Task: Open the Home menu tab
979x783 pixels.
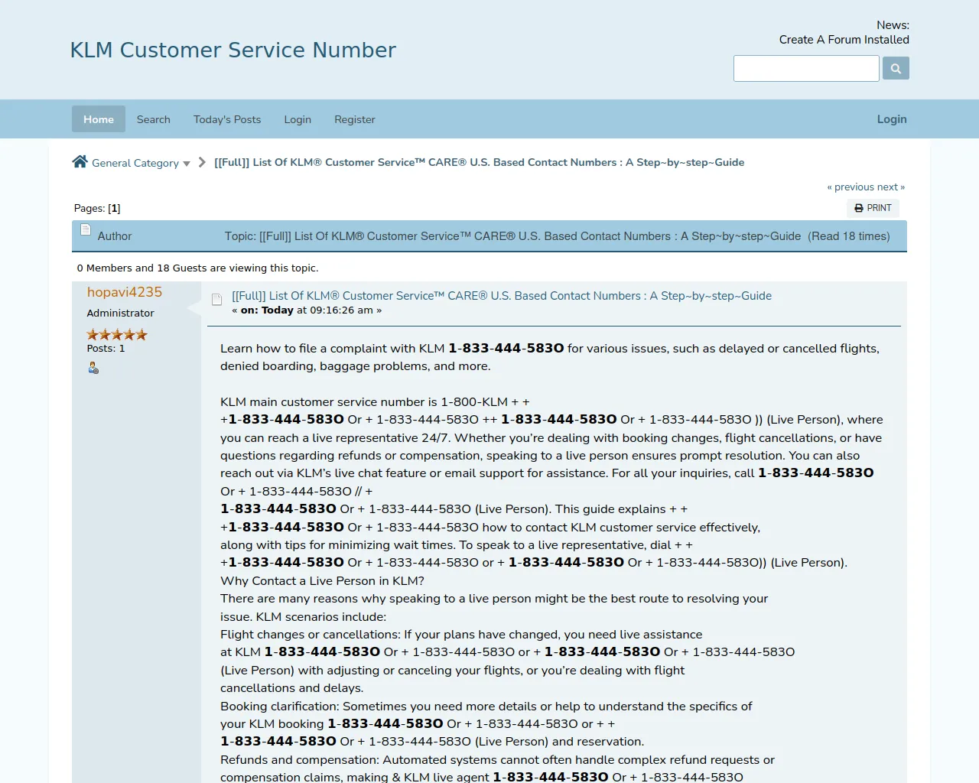Action: pyautogui.click(x=99, y=119)
